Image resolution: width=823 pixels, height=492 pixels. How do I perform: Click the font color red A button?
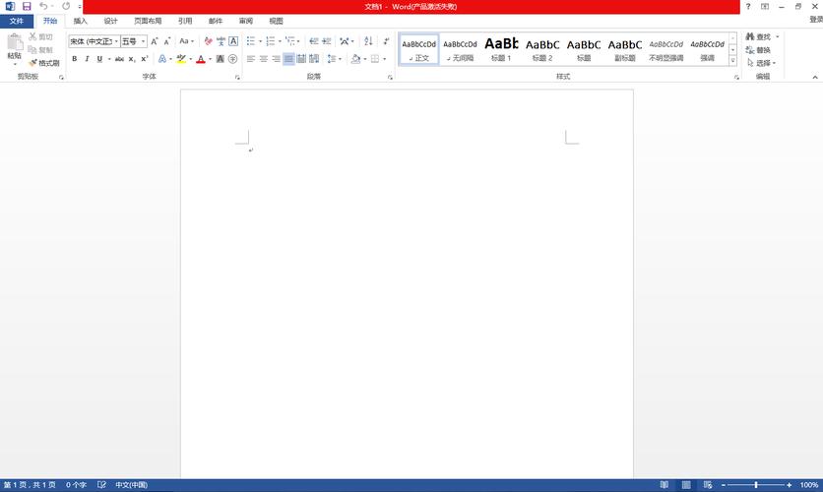click(x=201, y=59)
